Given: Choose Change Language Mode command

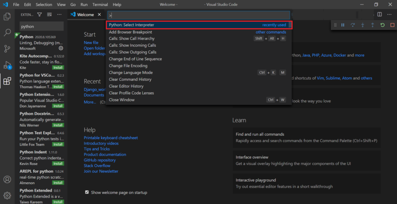Looking at the screenshot, I should (199, 72).
